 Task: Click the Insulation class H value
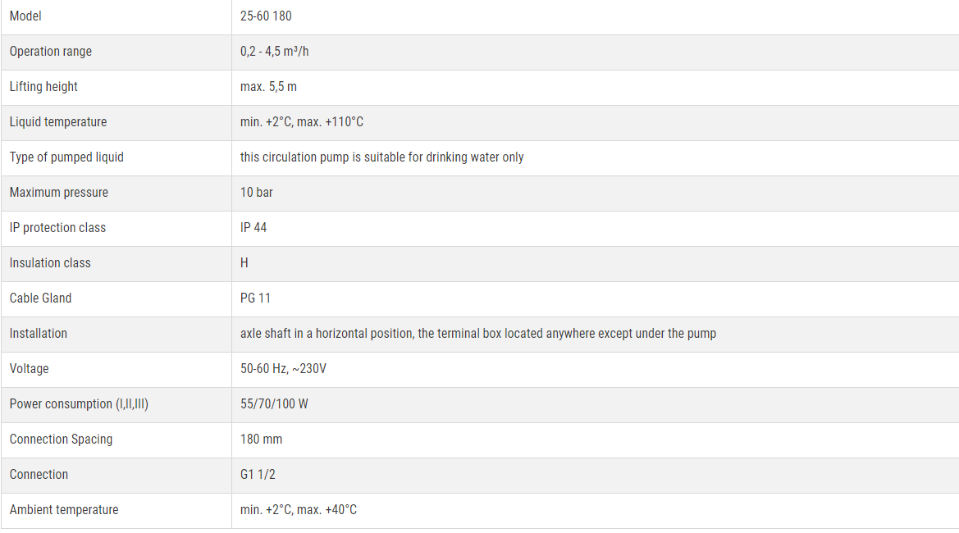tap(244, 263)
